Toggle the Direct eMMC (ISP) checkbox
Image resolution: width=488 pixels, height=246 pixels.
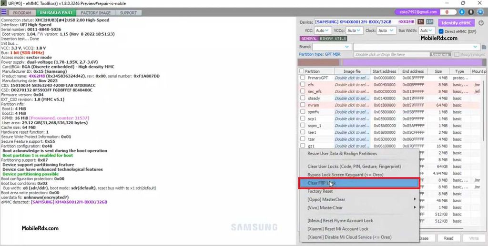point(441,31)
